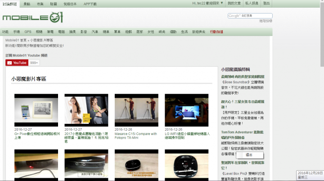Open the Bose Soundbar home theater article link
The width and height of the screenshot is (324, 181).
pyautogui.click(x=243, y=77)
